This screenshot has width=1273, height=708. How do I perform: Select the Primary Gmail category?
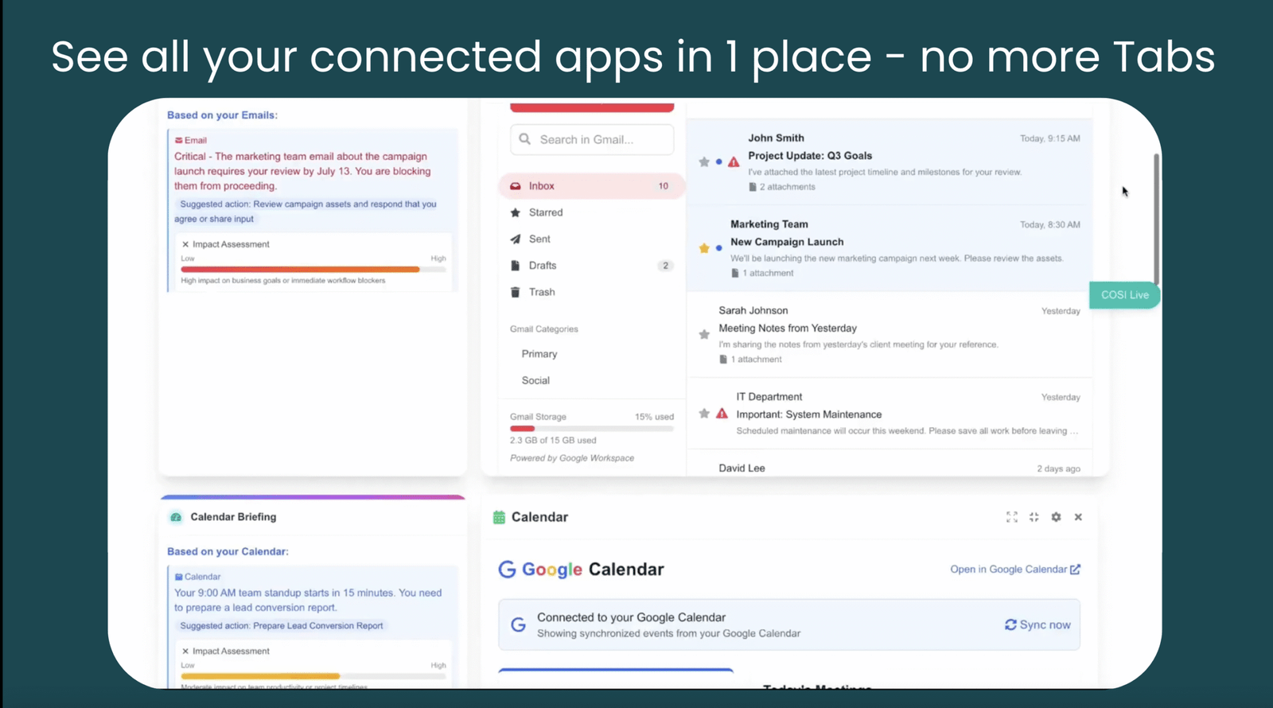[539, 354]
